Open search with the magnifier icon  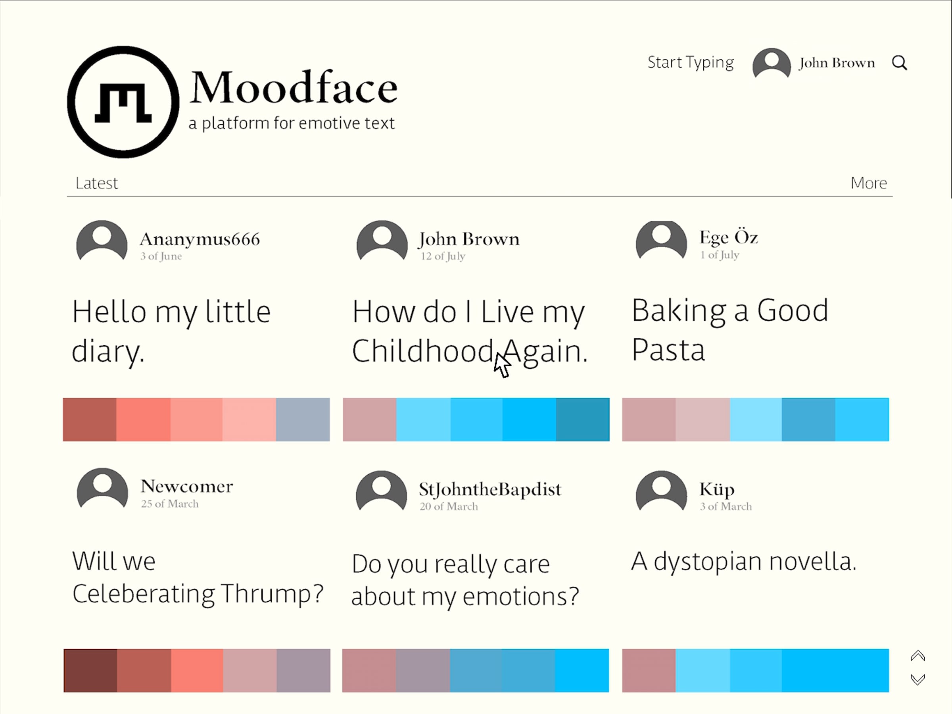pos(900,63)
